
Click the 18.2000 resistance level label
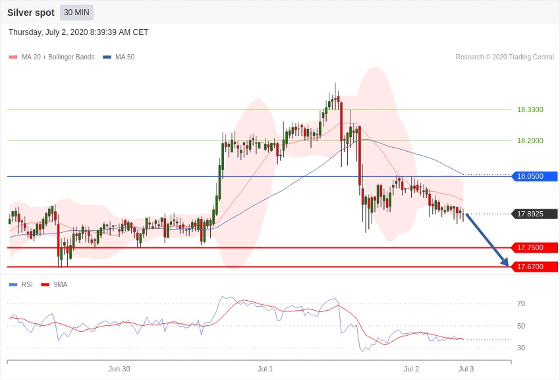coord(530,141)
